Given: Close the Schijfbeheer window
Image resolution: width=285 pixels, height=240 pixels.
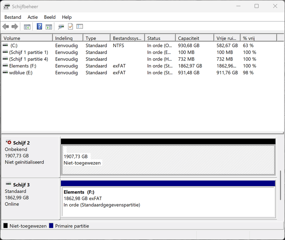Looking at the screenshot, I should (x=275, y=6).
